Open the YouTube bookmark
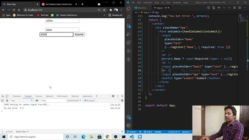This screenshot has height=140, width=249. [43, 15]
